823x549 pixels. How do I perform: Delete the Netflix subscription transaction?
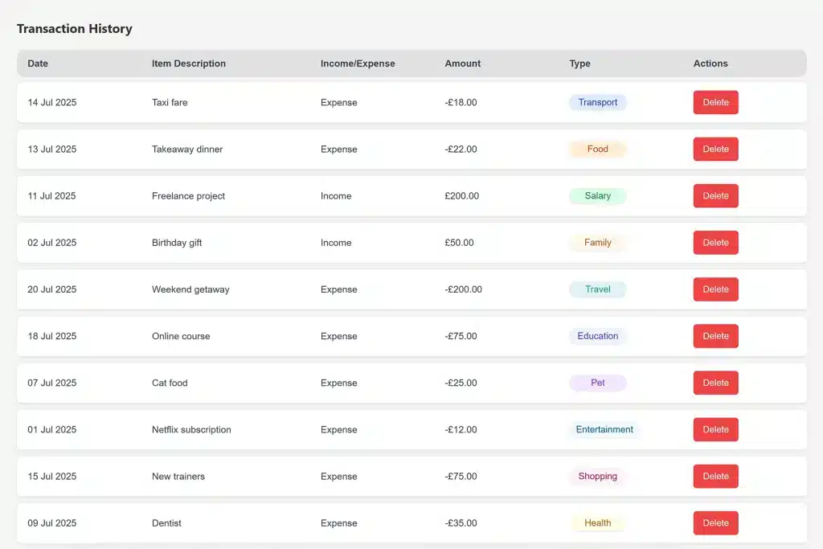[715, 429]
